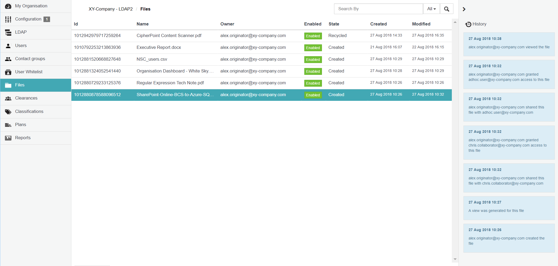Image resolution: width=558 pixels, height=266 pixels.
Task: Click the Search By input field
Action: point(379,9)
